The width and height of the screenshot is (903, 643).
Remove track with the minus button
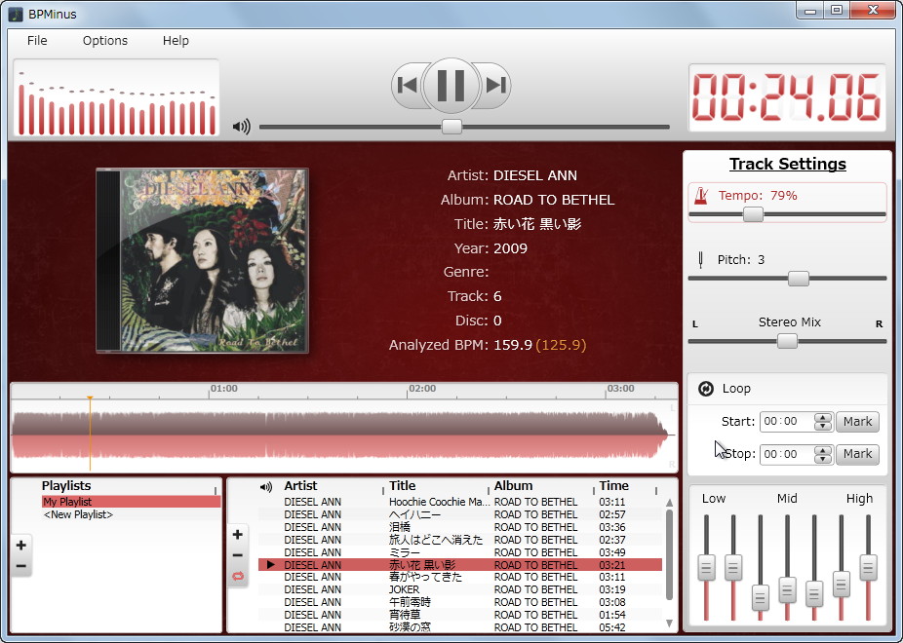pyautogui.click(x=237, y=555)
